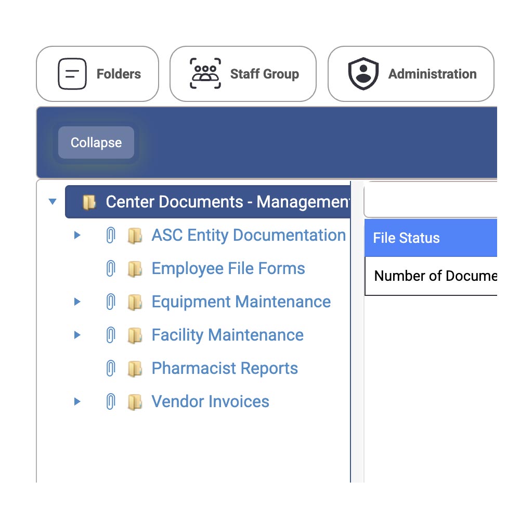This screenshot has width=520, height=520.
Task: Open Equipment Maintenance folder
Action: click(x=241, y=302)
